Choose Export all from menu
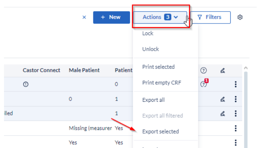This screenshot has width=257, height=148. (153, 100)
